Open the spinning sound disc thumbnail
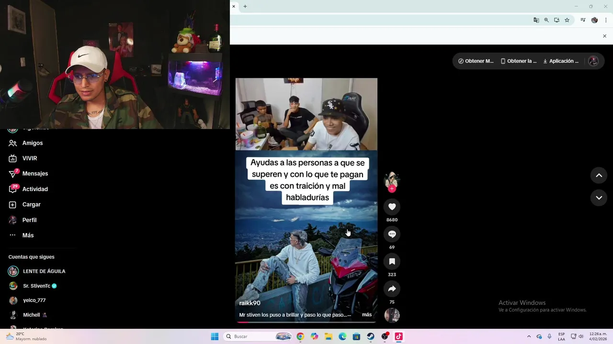 392,315
